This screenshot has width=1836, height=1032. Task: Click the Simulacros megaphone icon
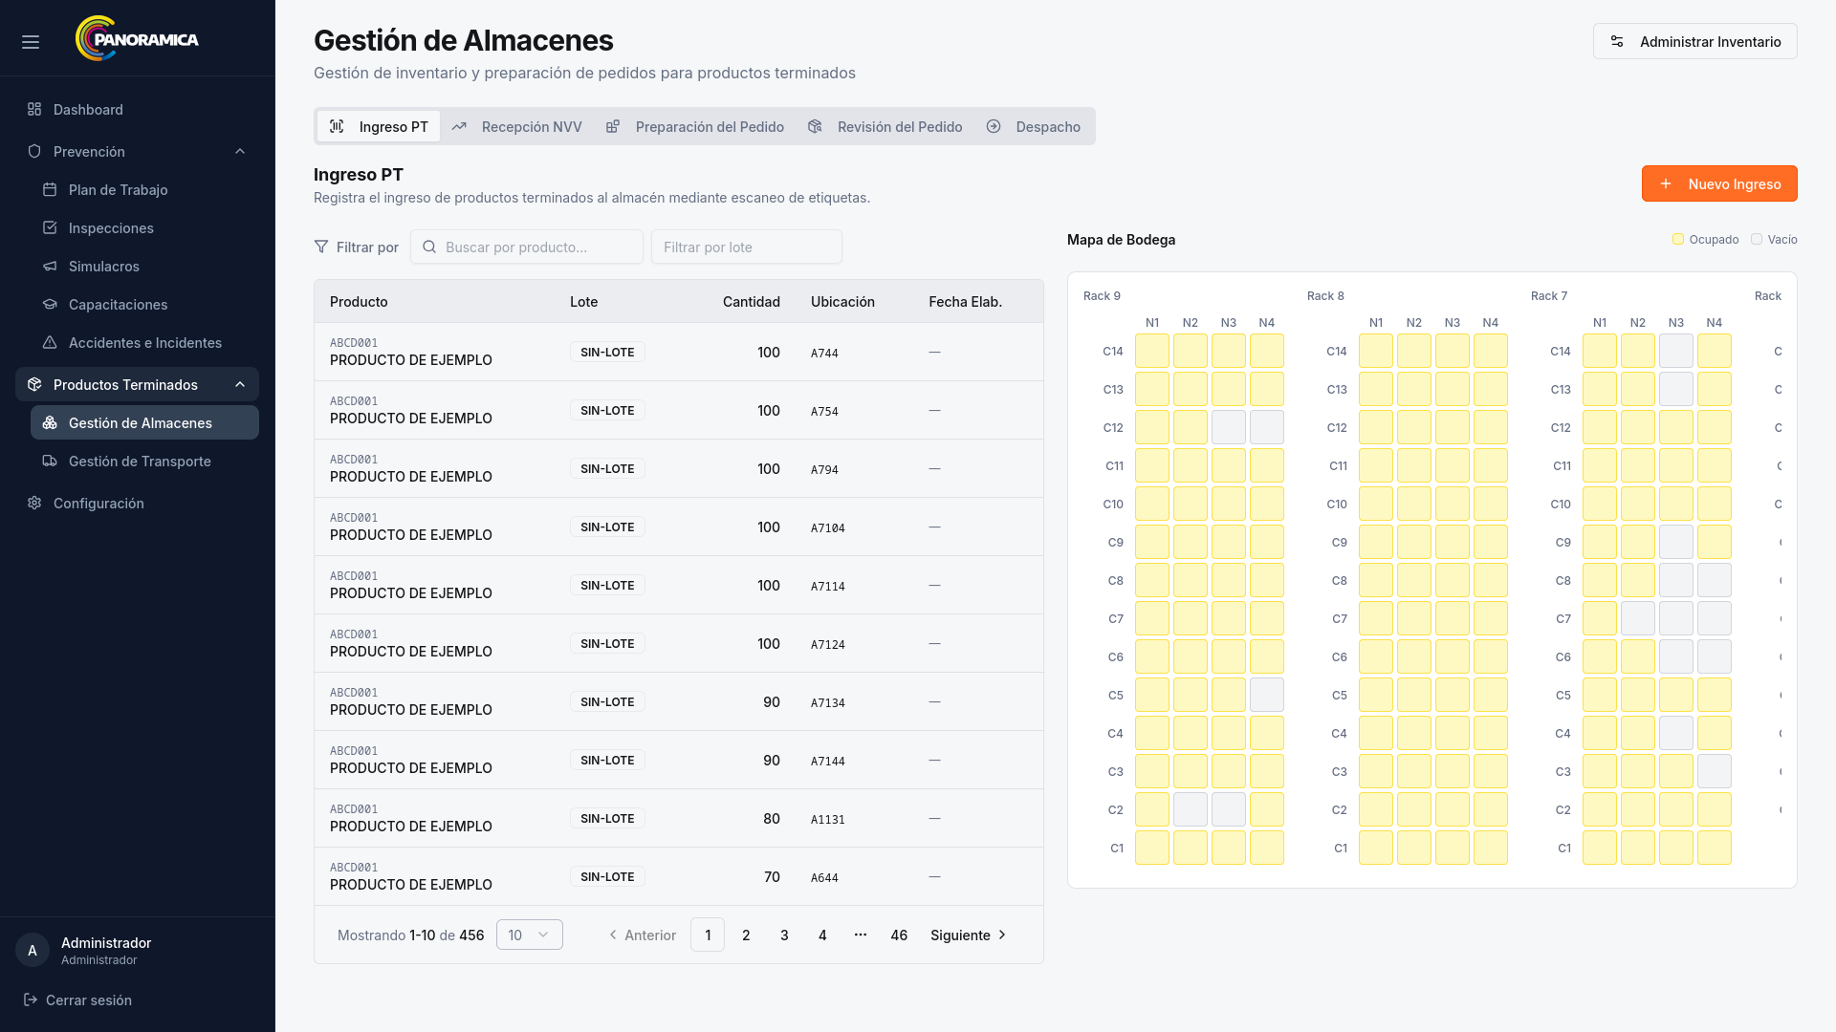click(50, 266)
